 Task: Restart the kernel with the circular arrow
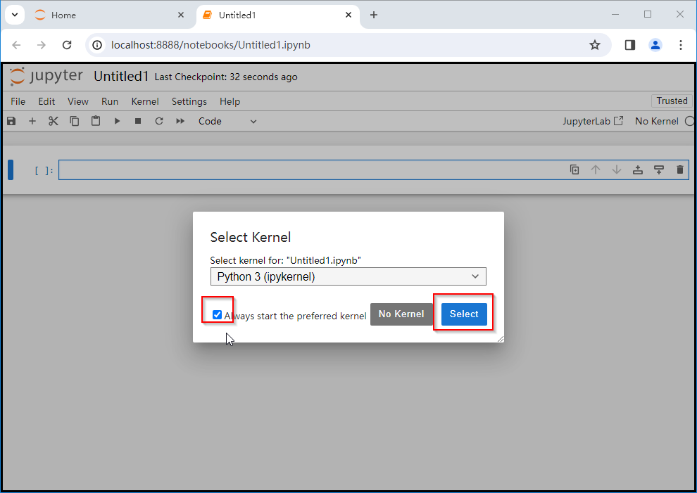159,121
